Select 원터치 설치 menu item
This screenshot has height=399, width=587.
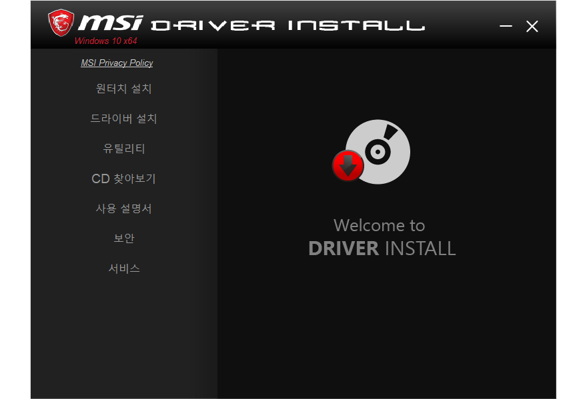coord(124,89)
